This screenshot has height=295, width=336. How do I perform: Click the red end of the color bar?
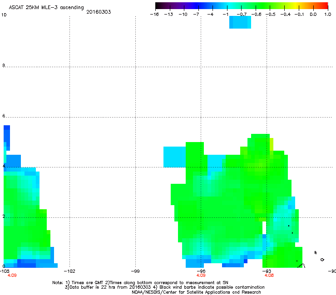pos(325,5)
